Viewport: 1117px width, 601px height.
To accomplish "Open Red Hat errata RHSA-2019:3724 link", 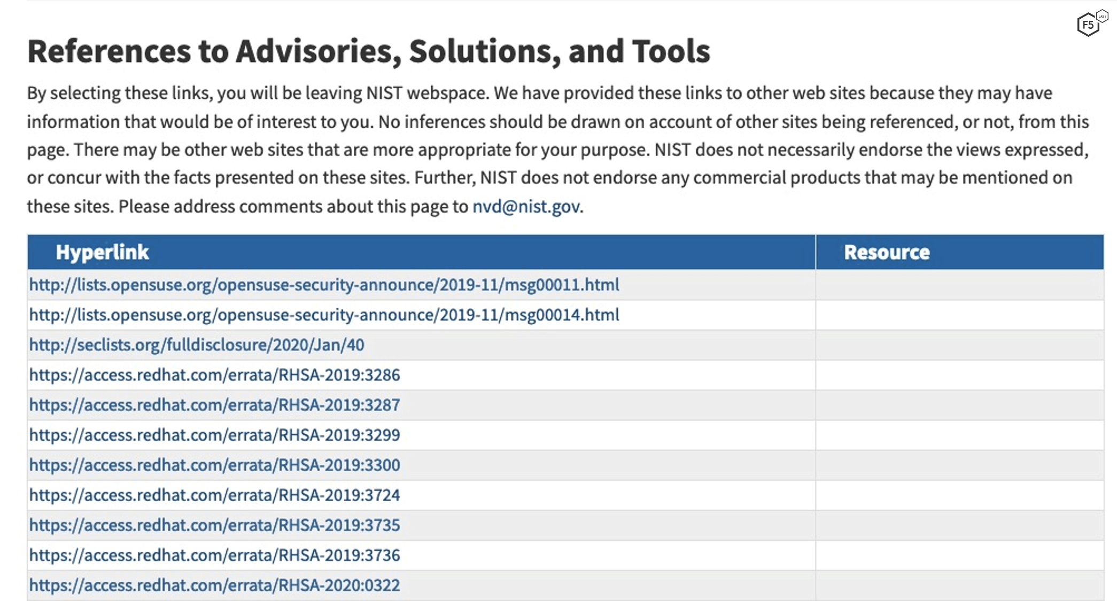I will pos(214,495).
